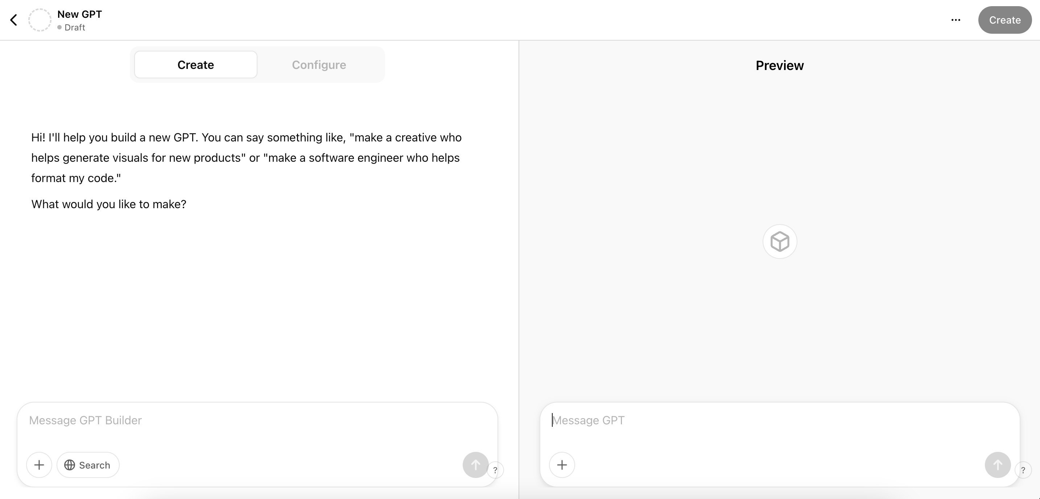The height and width of the screenshot is (499, 1040).
Task: Attach a file in Preview chat
Action: [x=562, y=465]
